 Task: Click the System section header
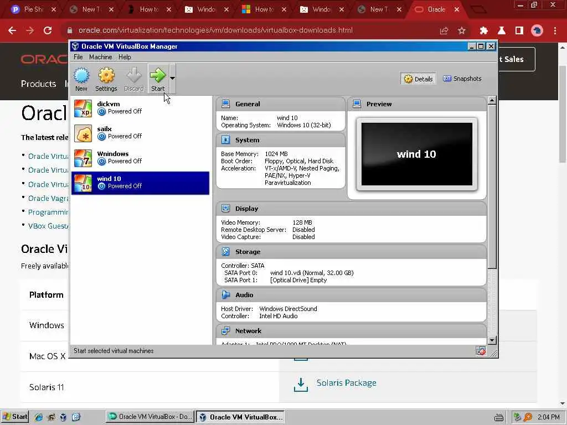[280, 140]
